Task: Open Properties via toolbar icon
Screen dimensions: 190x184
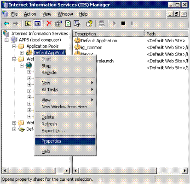Action: [x=58, y=23]
